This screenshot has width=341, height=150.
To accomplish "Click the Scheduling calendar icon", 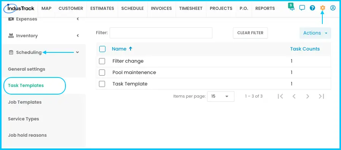I will (x=11, y=52).
